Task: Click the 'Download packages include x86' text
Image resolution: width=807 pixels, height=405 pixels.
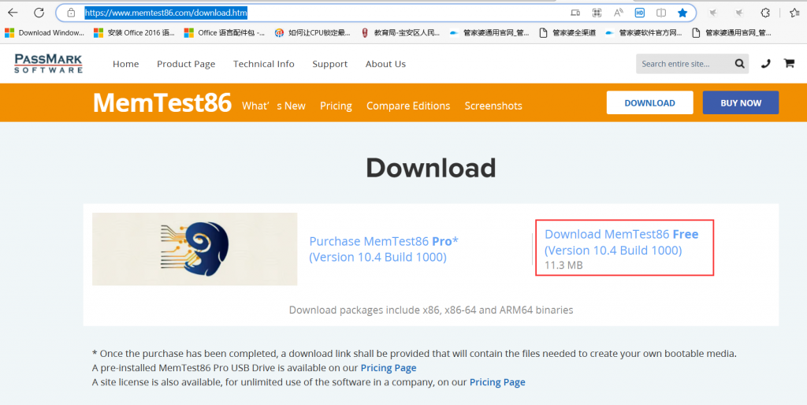Action: point(431,310)
